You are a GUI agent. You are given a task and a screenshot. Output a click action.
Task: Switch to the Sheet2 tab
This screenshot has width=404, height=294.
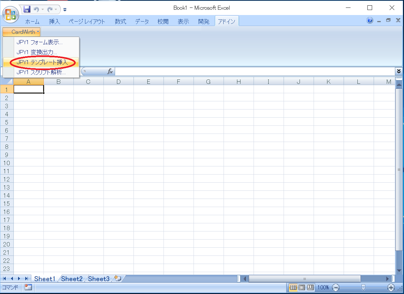(72, 279)
